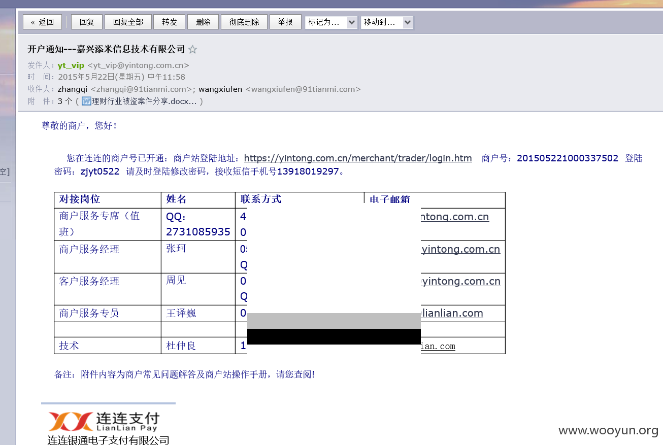Click the LianLian Pay logo

pyautogui.click(x=104, y=421)
